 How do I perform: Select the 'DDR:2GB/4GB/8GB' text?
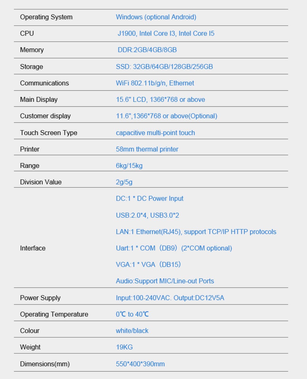(147, 50)
